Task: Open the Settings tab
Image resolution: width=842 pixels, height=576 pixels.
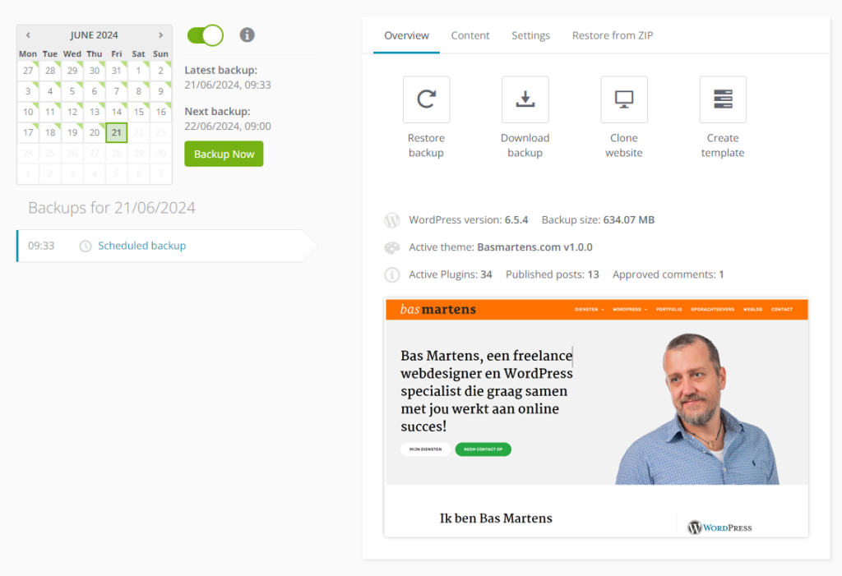Action: [530, 35]
